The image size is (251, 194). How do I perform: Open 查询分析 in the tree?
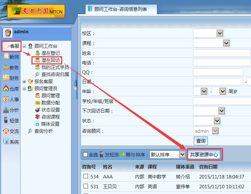point(43,131)
